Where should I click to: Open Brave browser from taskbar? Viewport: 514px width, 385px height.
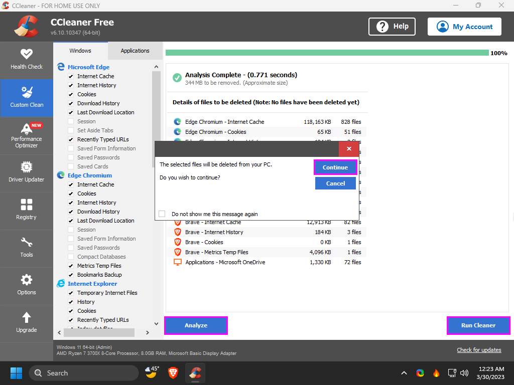173,373
